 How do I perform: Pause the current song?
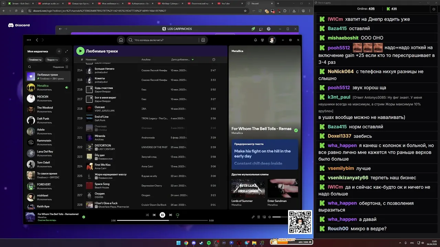click(162, 215)
